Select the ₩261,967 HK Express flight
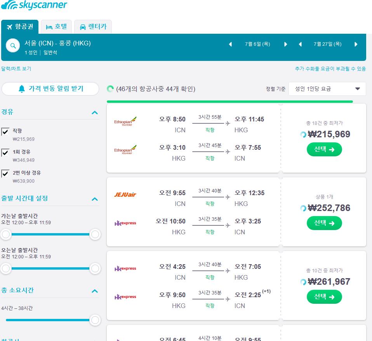The width and height of the screenshot is (372, 341). [324, 297]
